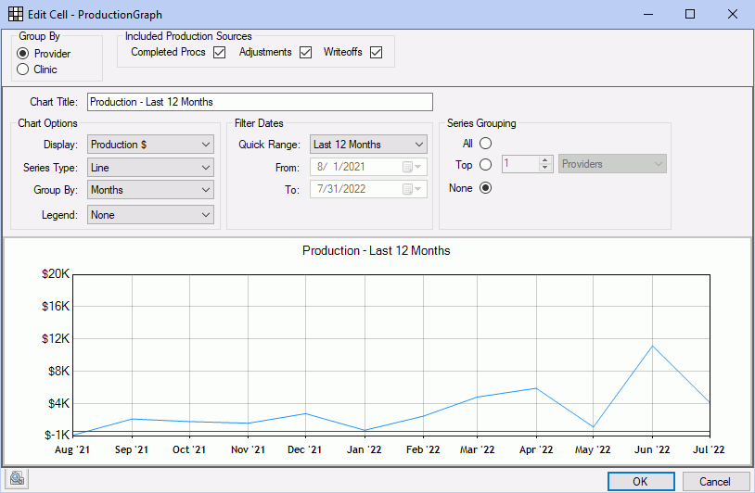Viewport: 755px width, 493px height.
Task: Open the Display dropdown showing Production $
Action: pyautogui.click(x=150, y=145)
